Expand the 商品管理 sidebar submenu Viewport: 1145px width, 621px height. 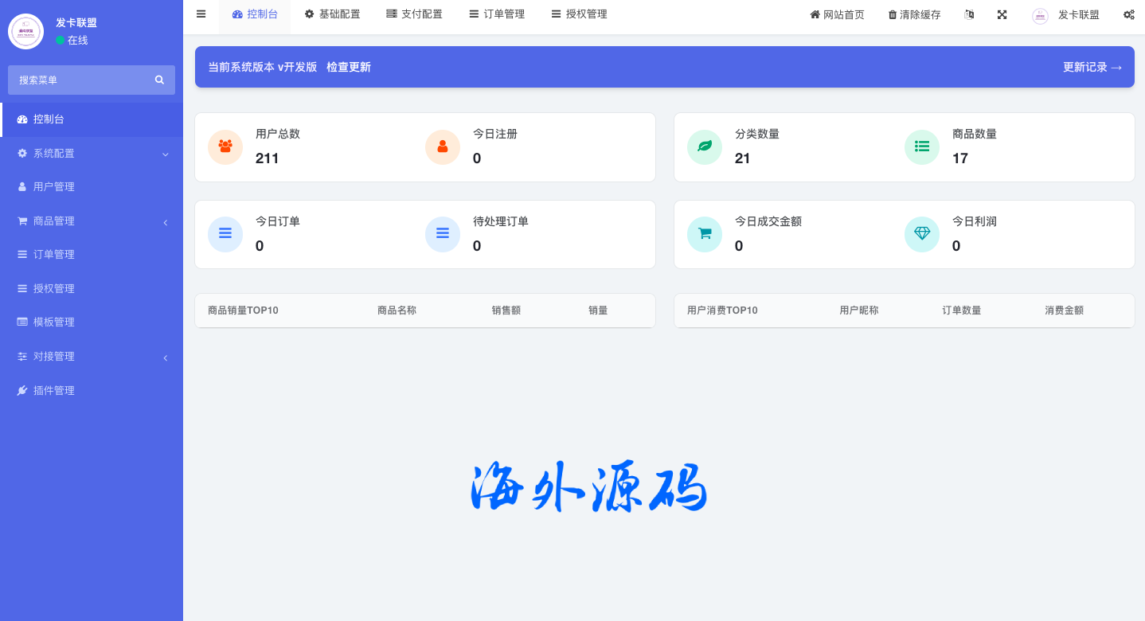pyautogui.click(x=92, y=221)
